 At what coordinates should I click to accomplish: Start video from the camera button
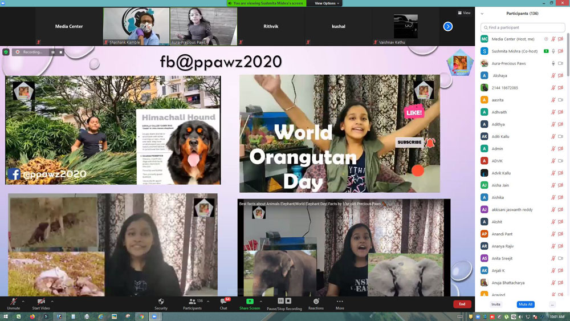pos(41,303)
